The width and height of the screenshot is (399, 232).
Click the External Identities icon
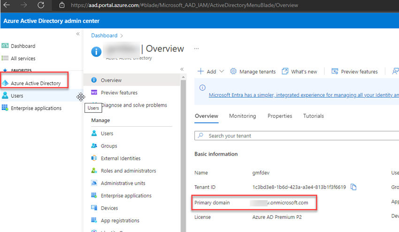click(x=94, y=158)
